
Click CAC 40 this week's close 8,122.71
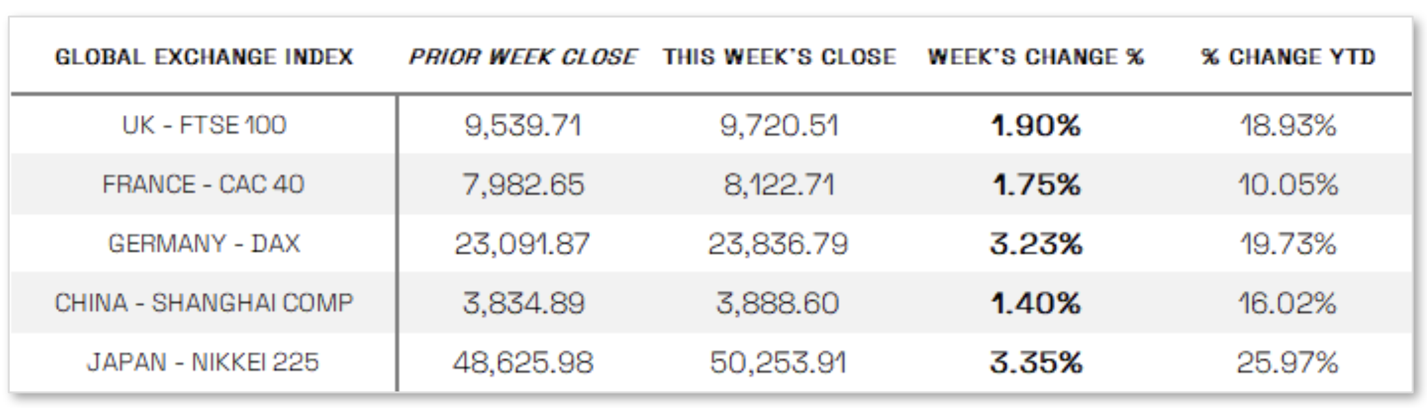pyautogui.click(x=779, y=185)
